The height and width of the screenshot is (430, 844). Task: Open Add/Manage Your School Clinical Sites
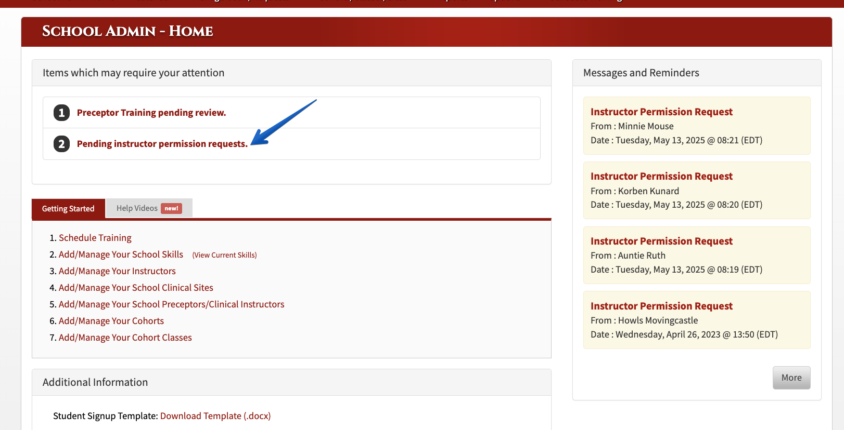coord(136,288)
